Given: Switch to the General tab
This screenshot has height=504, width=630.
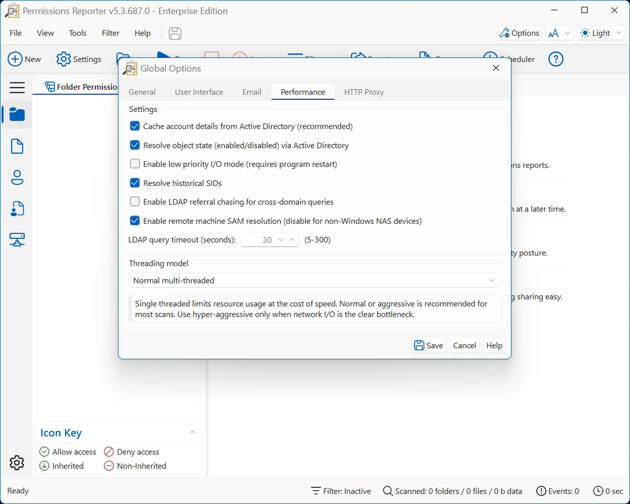Looking at the screenshot, I should tap(142, 92).
